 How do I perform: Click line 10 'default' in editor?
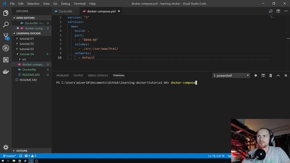(x=88, y=58)
